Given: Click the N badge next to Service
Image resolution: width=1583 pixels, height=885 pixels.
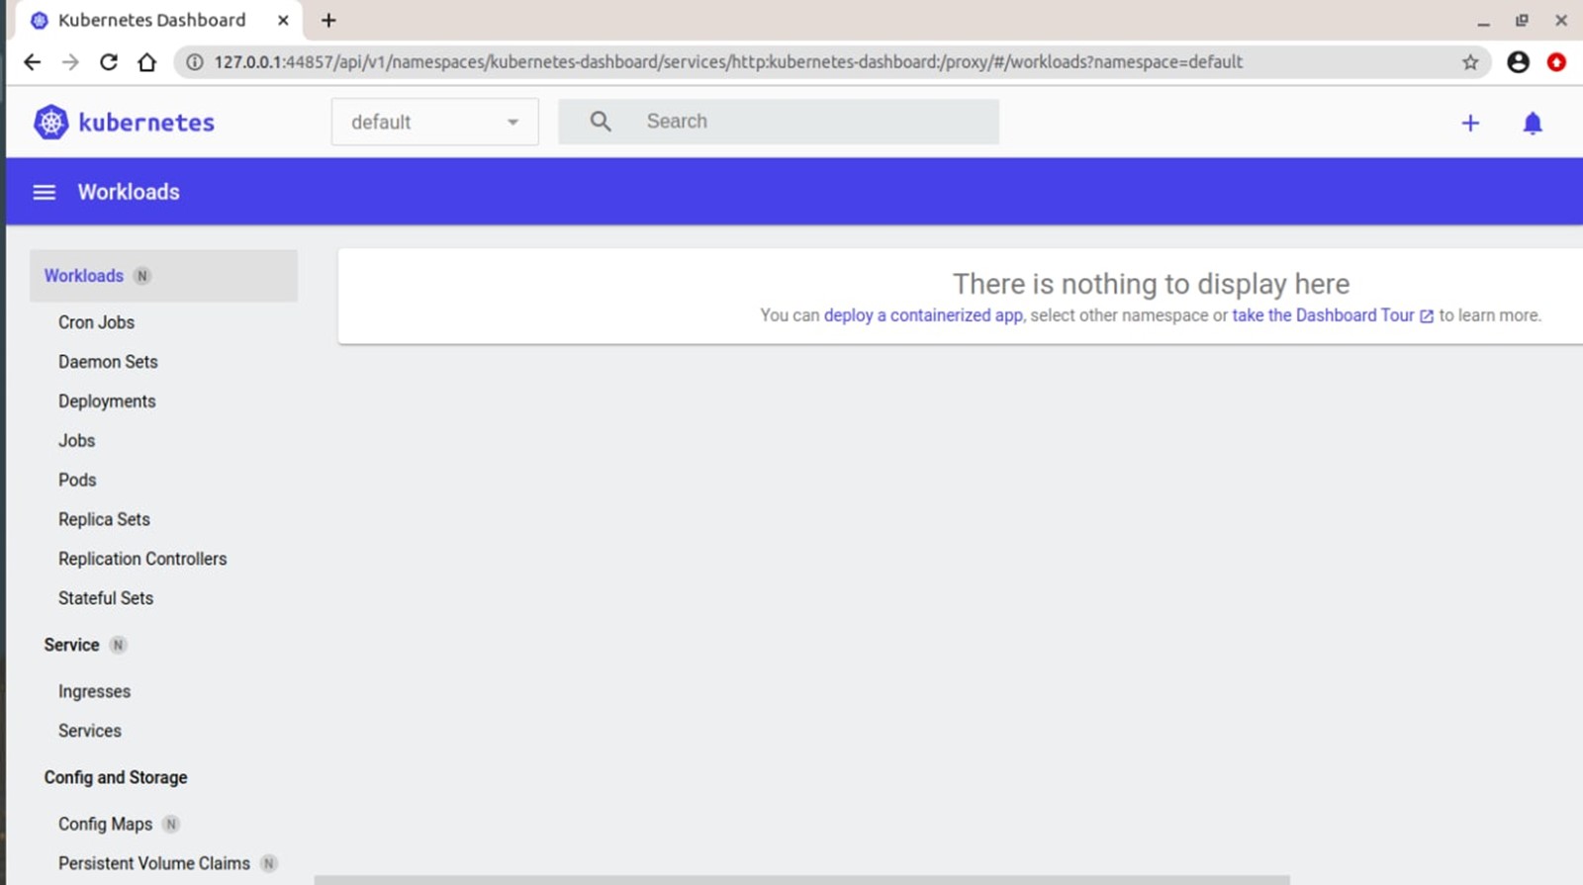Looking at the screenshot, I should 118,645.
